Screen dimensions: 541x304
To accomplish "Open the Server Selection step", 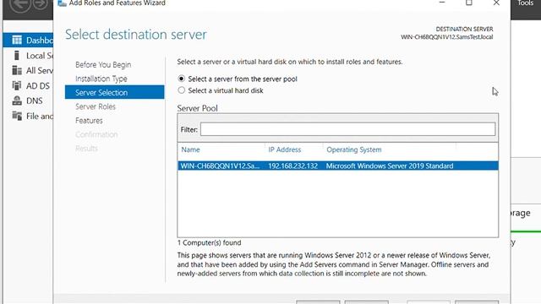I will click(x=115, y=92).
